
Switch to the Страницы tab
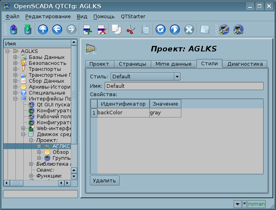click(133, 64)
